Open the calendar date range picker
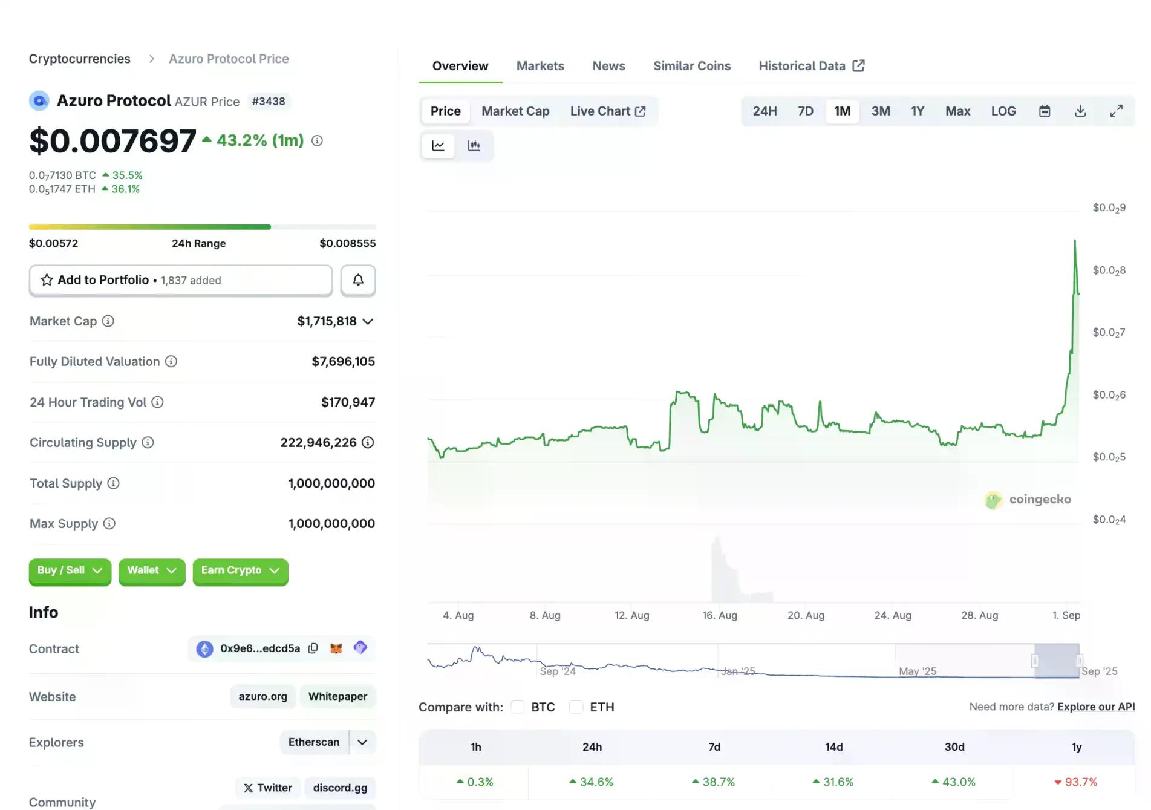Screen dimensions: 1151x810 click(1045, 111)
